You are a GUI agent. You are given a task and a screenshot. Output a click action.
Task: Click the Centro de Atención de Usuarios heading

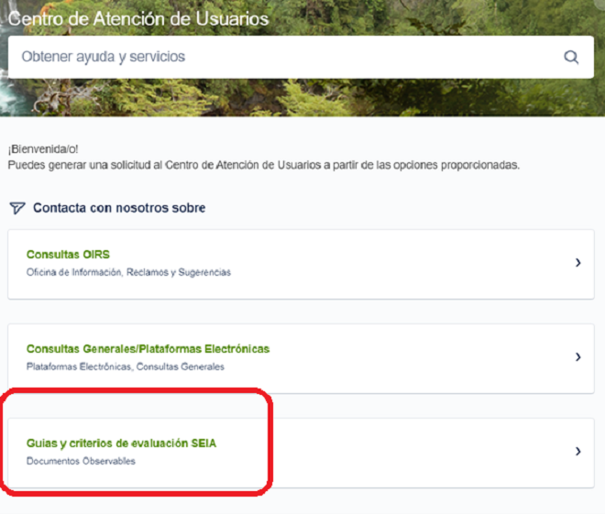(x=138, y=17)
